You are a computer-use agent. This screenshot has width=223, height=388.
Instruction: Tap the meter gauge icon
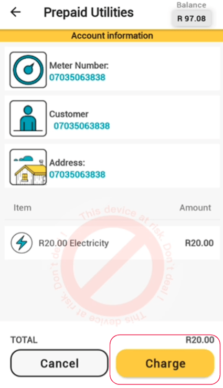pyautogui.click(x=28, y=70)
